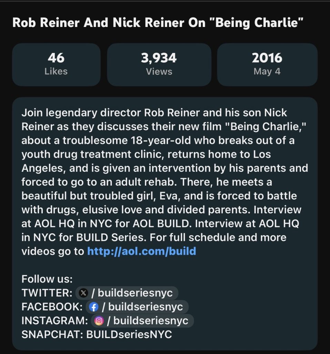Select the 2016 upload year

coord(267,58)
